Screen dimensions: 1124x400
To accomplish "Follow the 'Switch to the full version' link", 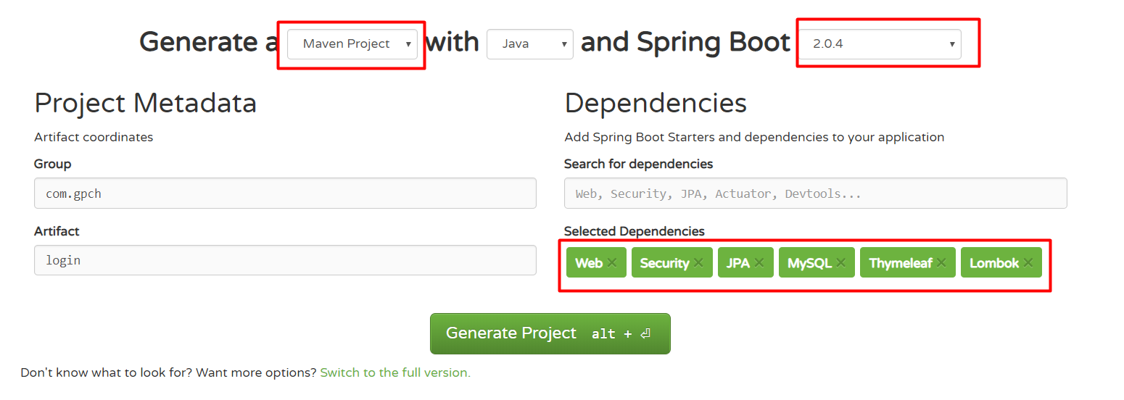I will click(x=395, y=372).
